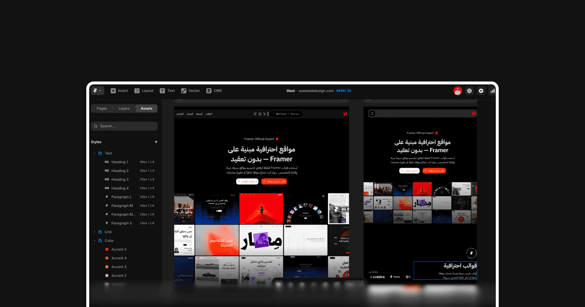Select the Text tool in the toolbar
The image size is (585, 307).
tap(167, 91)
